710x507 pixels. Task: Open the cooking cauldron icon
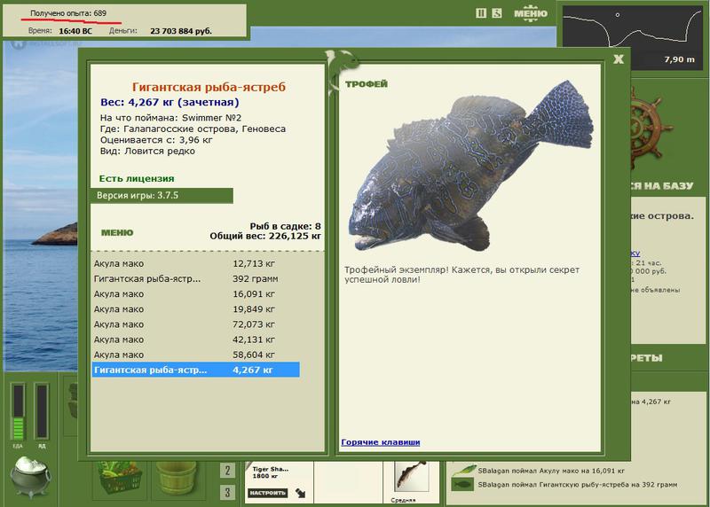31,477
